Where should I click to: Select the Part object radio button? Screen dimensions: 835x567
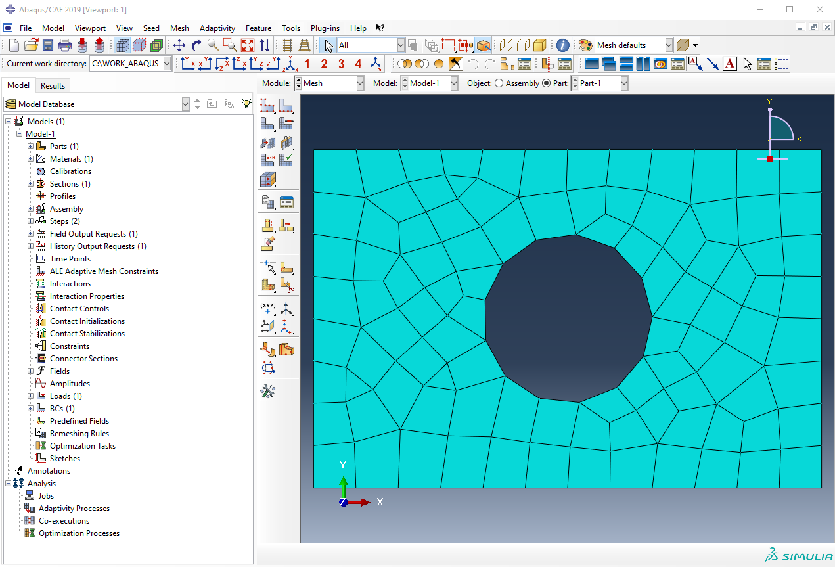click(x=546, y=83)
